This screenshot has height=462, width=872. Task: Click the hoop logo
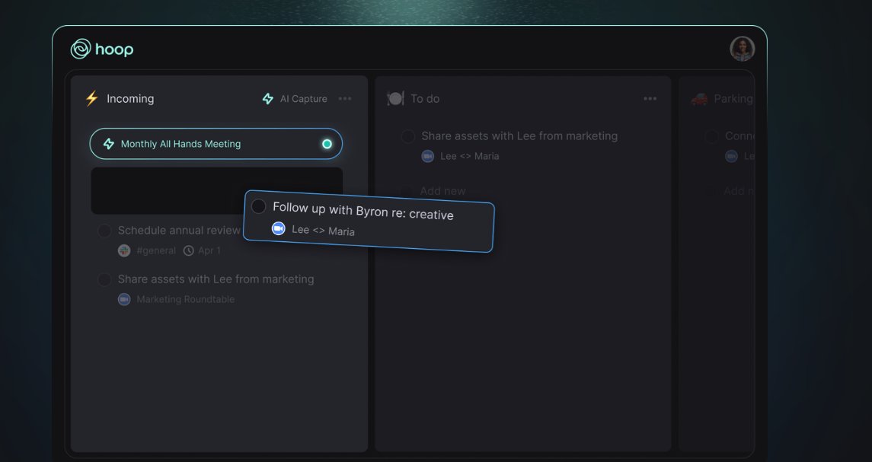coord(102,49)
